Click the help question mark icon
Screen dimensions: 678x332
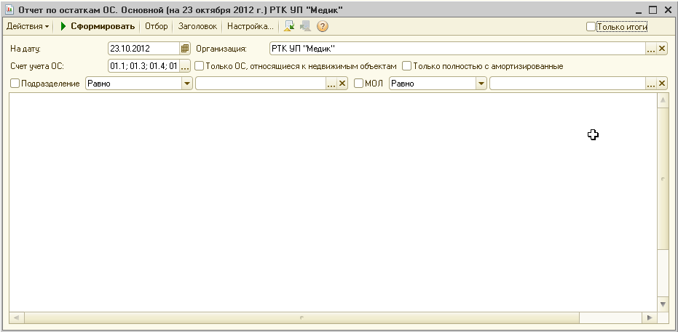click(322, 27)
